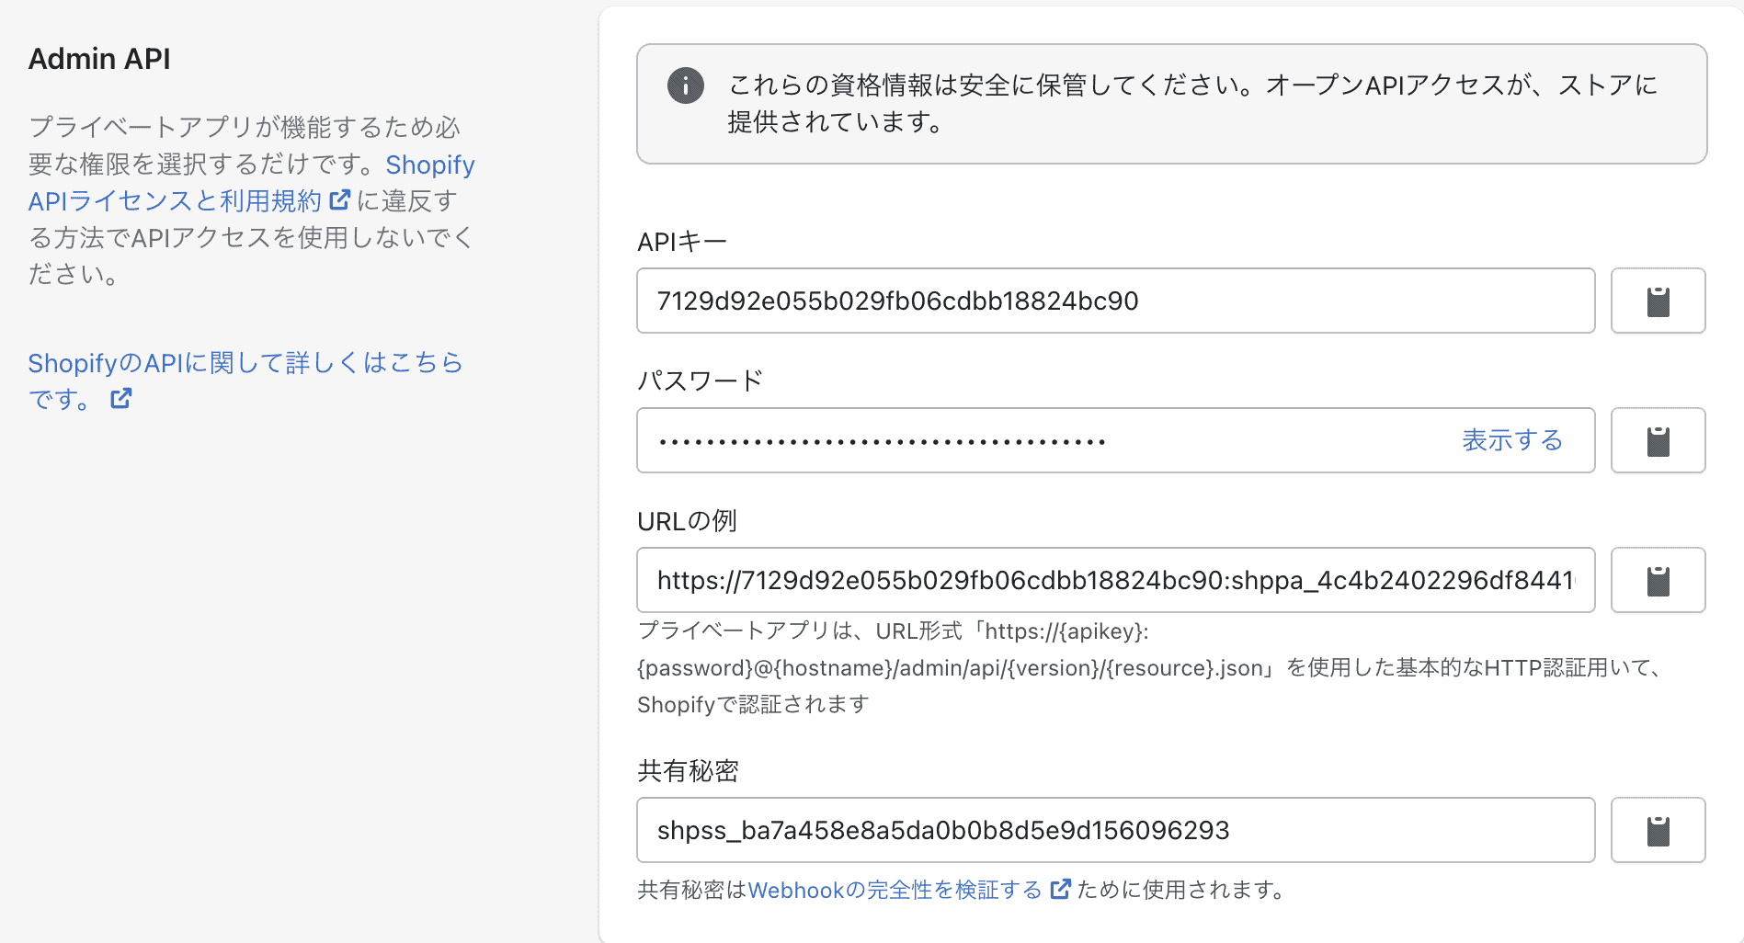Image resolution: width=1744 pixels, height=943 pixels.
Task: Click the info icon in the banner
Action: click(x=686, y=85)
